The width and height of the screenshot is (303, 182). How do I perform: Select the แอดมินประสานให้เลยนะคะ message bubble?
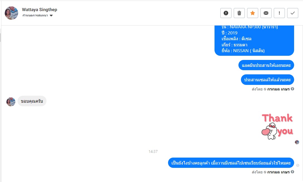[x=266, y=65]
